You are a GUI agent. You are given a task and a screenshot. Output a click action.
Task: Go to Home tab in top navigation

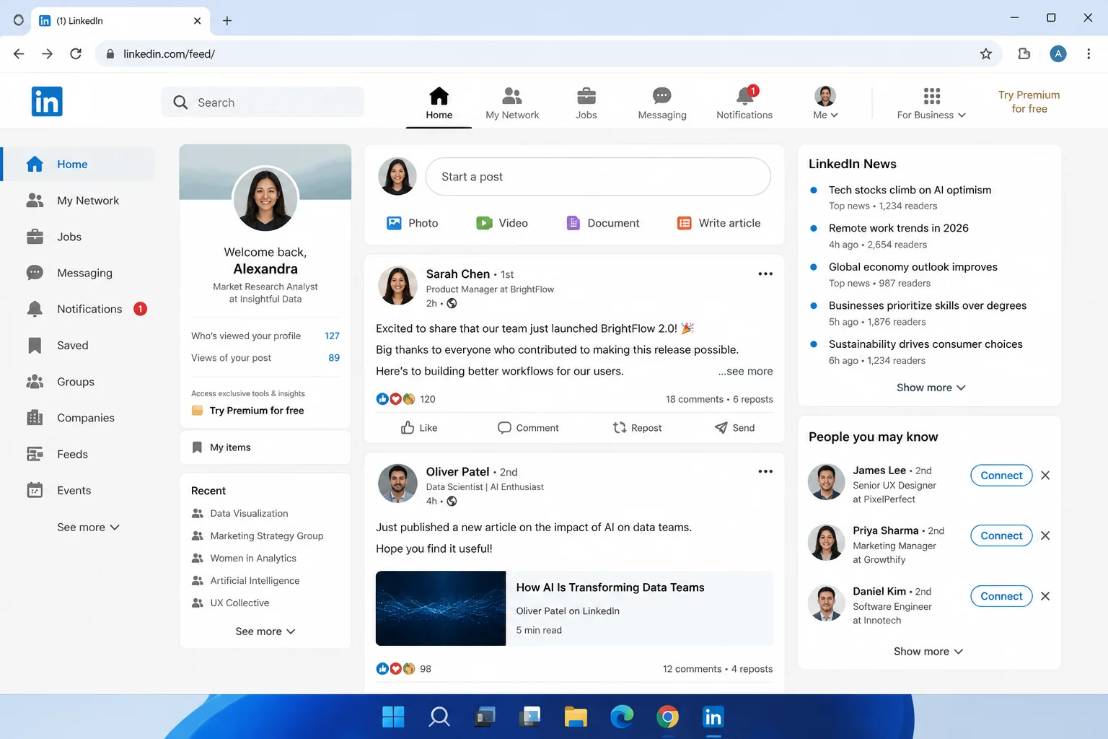(439, 103)
